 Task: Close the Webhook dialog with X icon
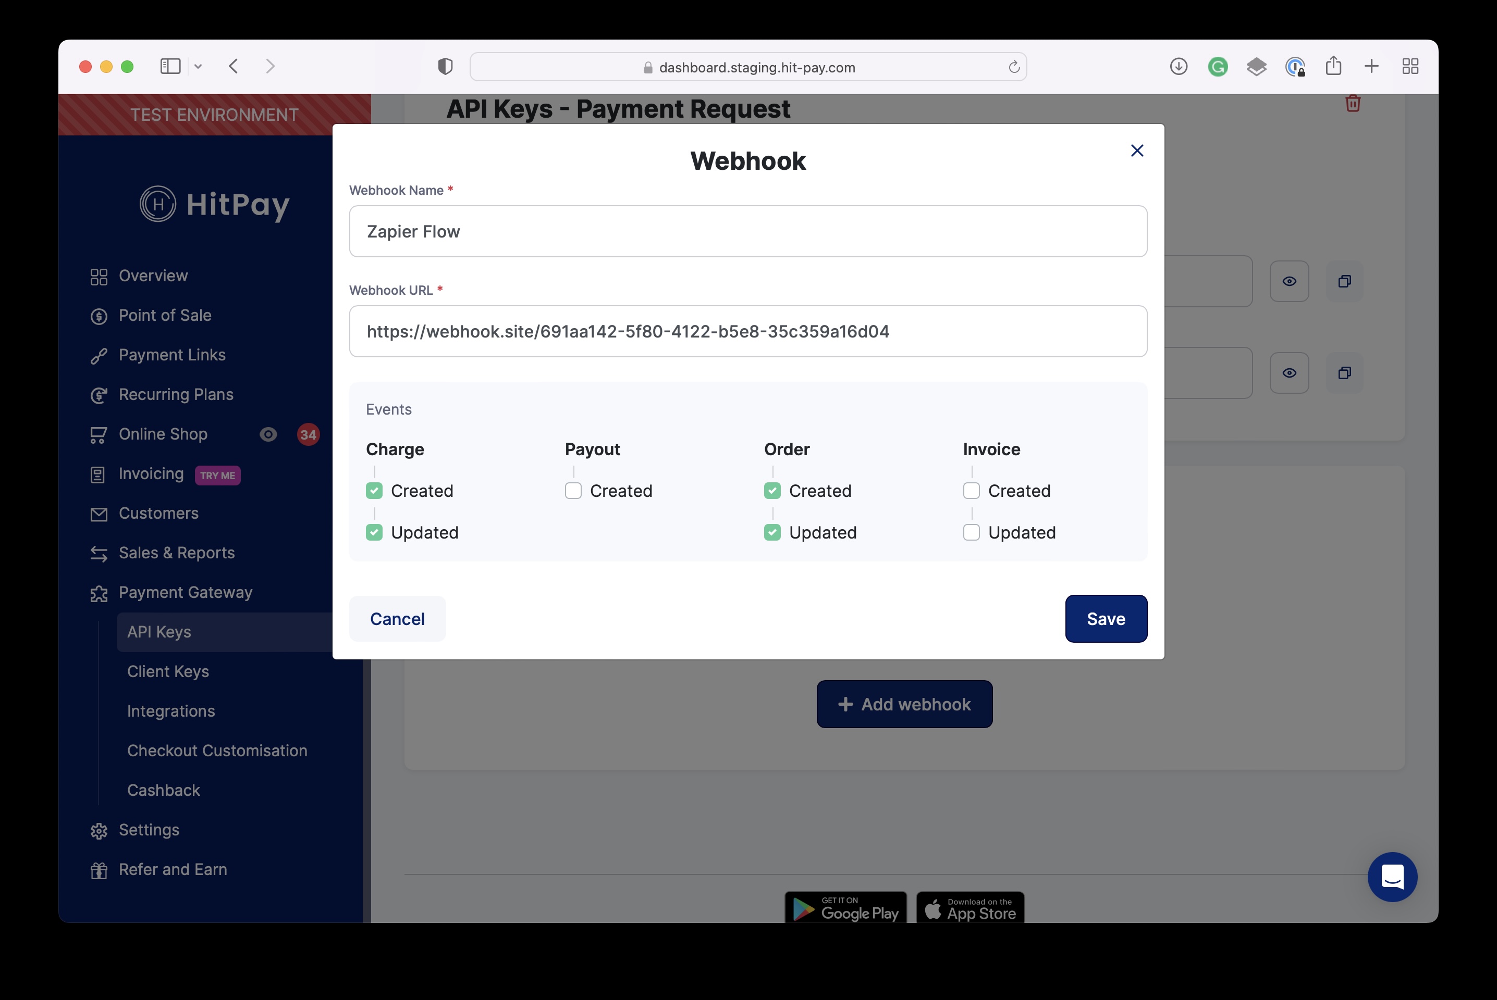pyautogui.click(x=1136, y=151)
